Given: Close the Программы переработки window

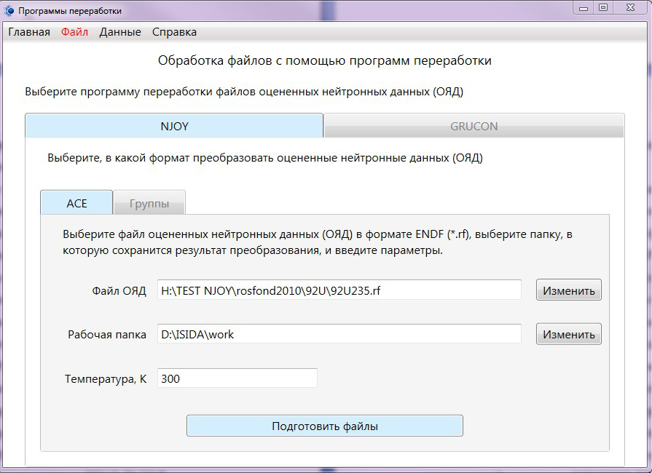Looking at the screenshot, I should click(x=629, y=8).
